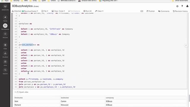Open Other bookmarks folder
Screen dimensions: 190x107
[180, 1]
